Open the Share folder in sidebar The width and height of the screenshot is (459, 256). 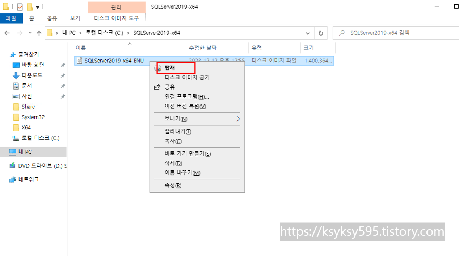(28, 107)
